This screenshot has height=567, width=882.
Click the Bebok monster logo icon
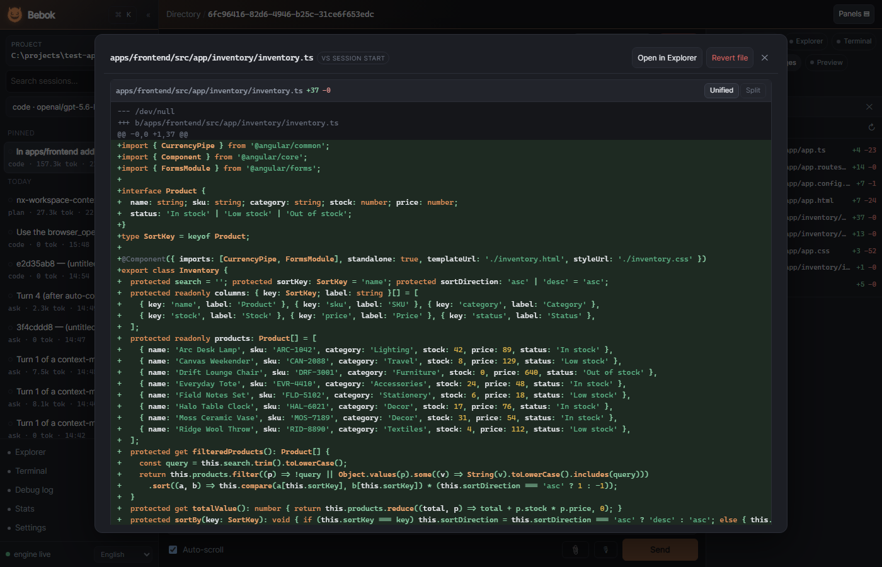coord(14,14)
